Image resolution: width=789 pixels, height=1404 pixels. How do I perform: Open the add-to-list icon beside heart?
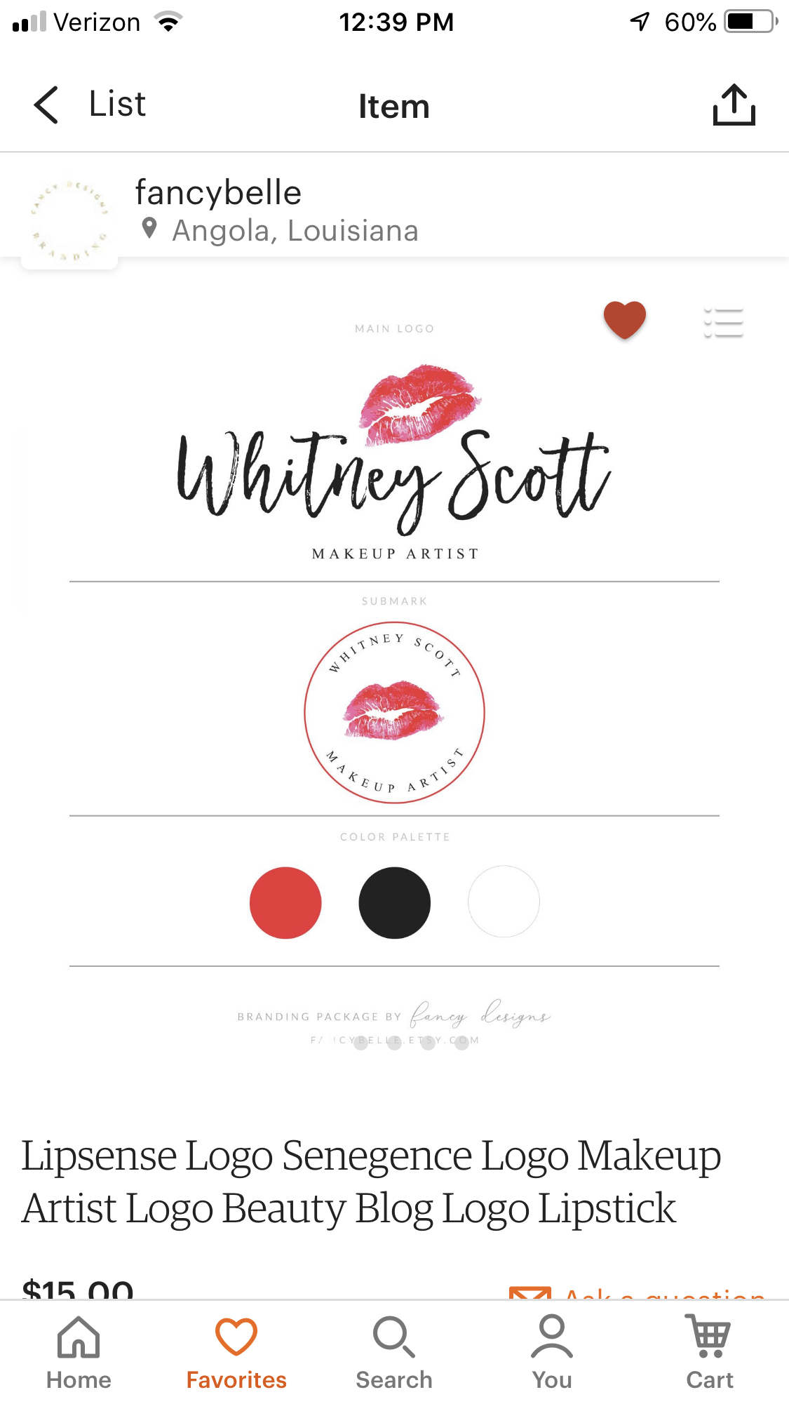723,323
